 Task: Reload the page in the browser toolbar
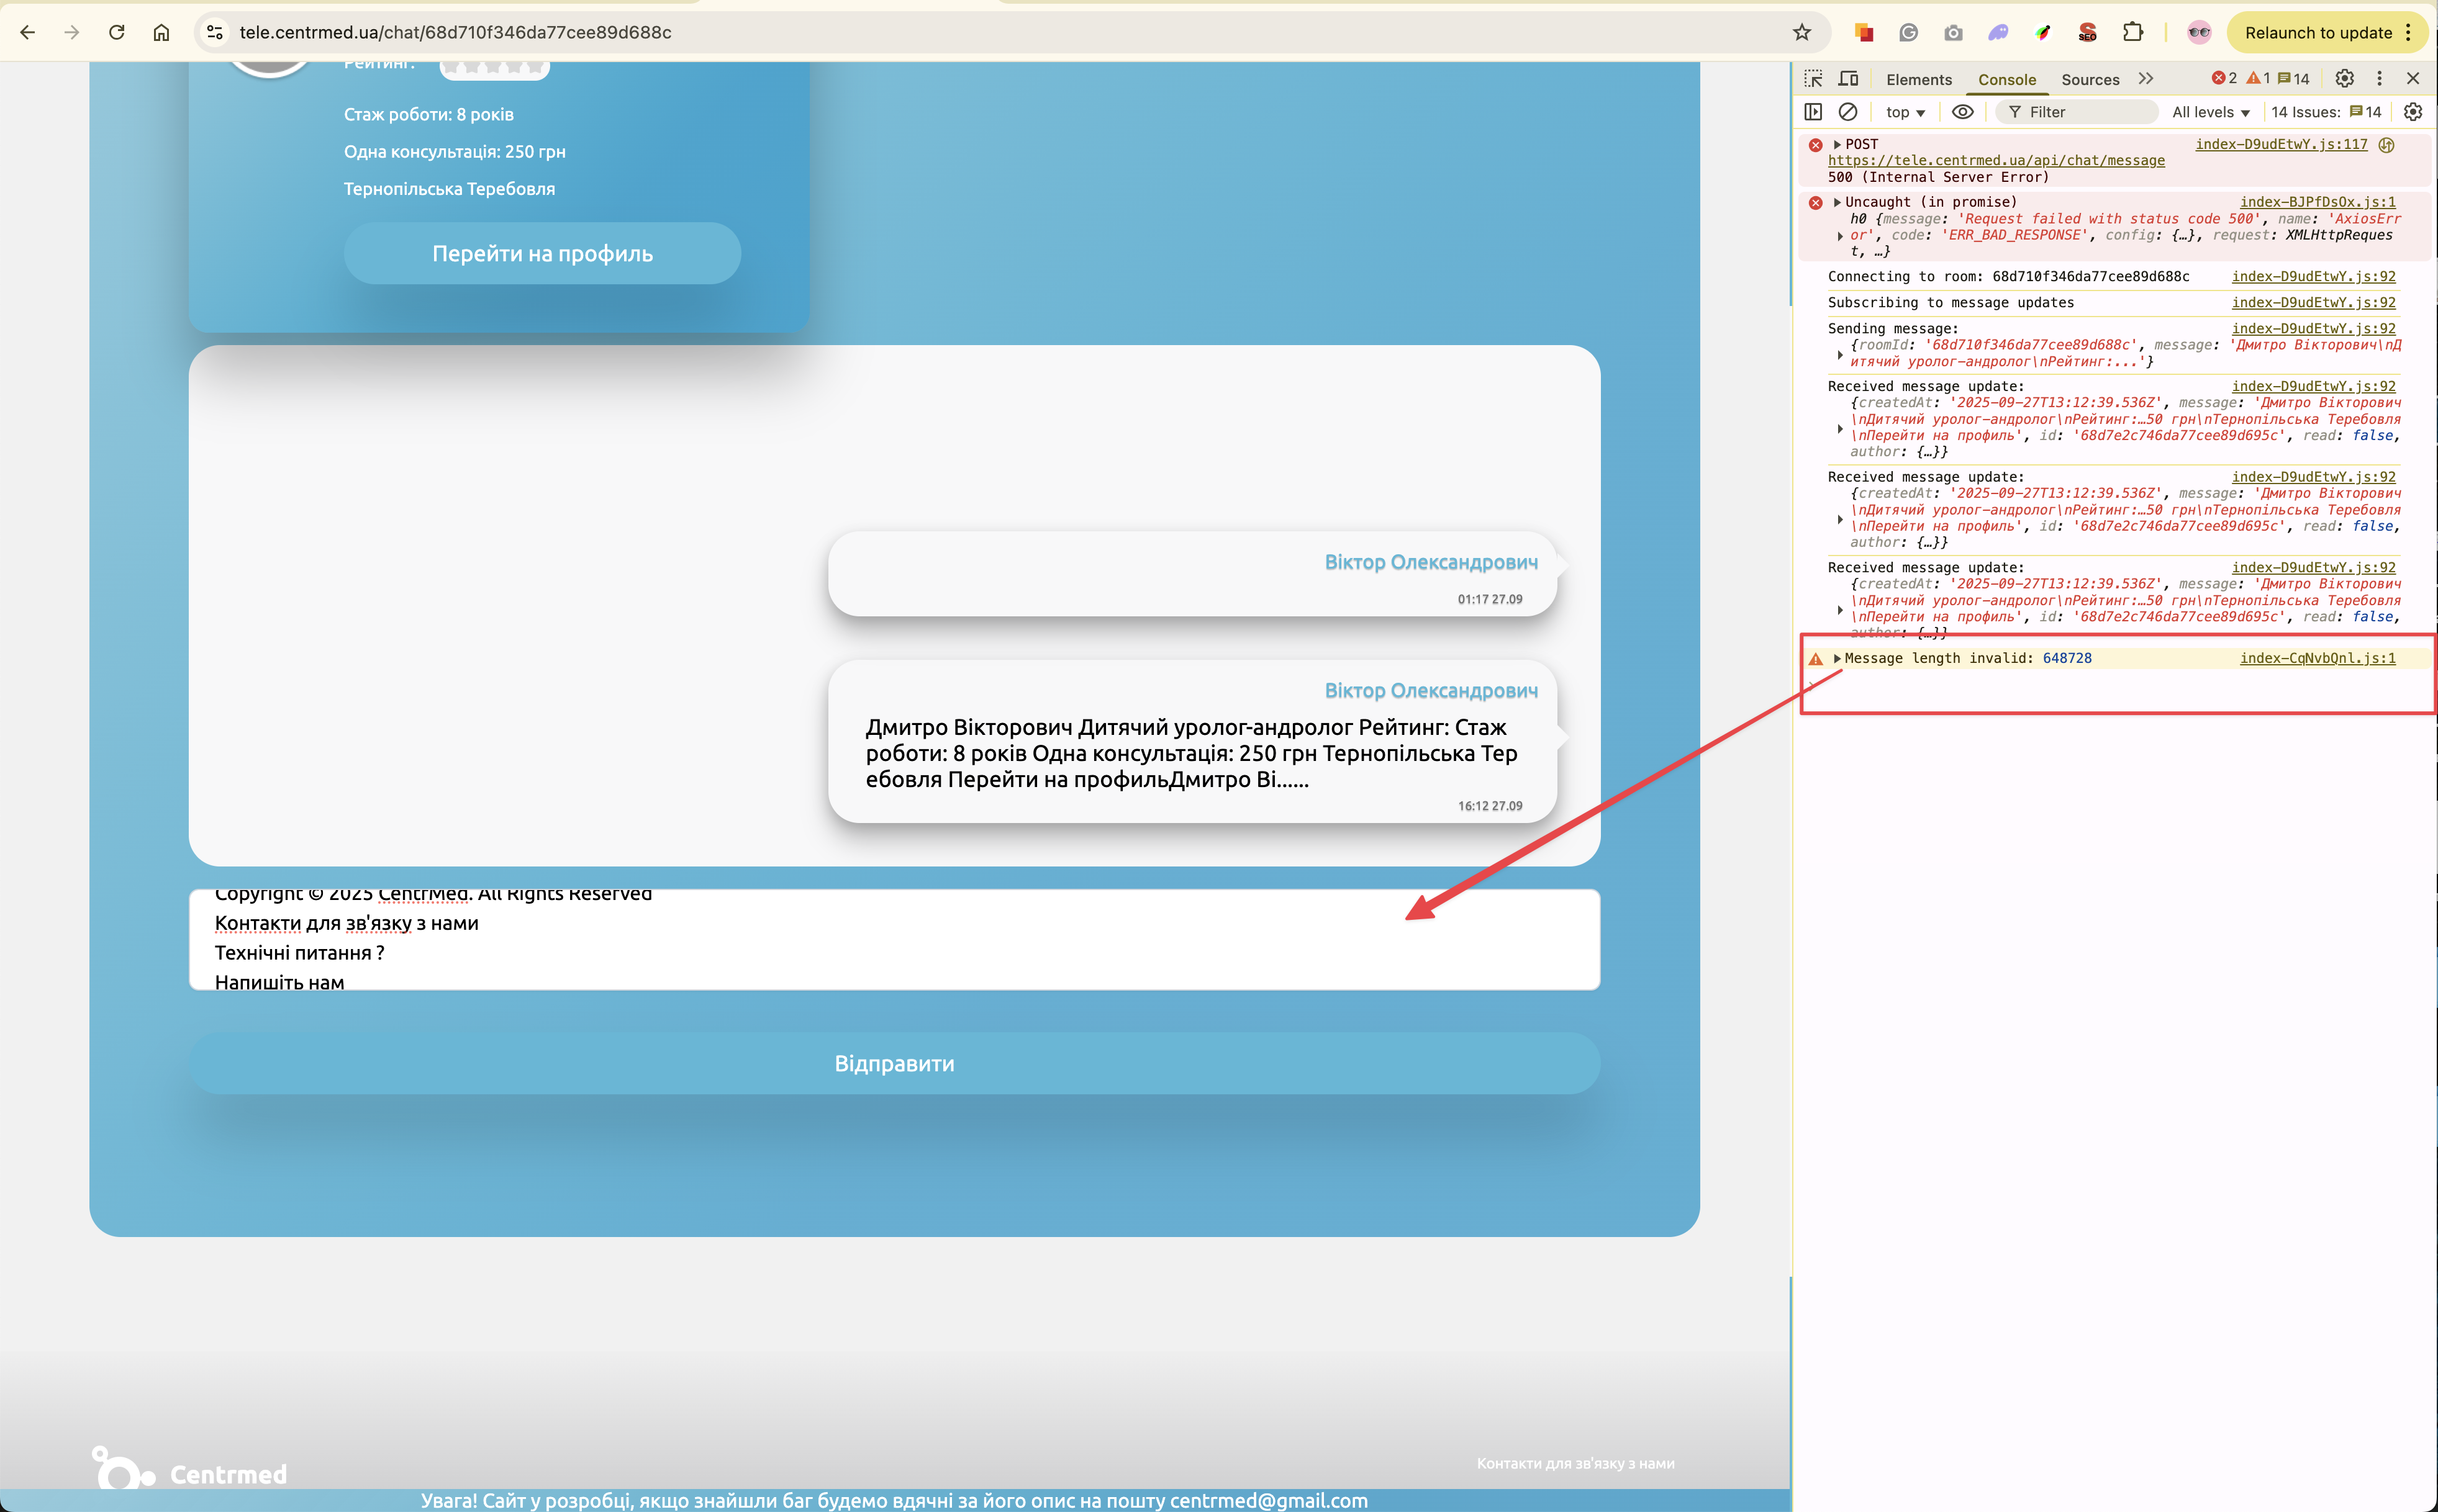point(117,33)
